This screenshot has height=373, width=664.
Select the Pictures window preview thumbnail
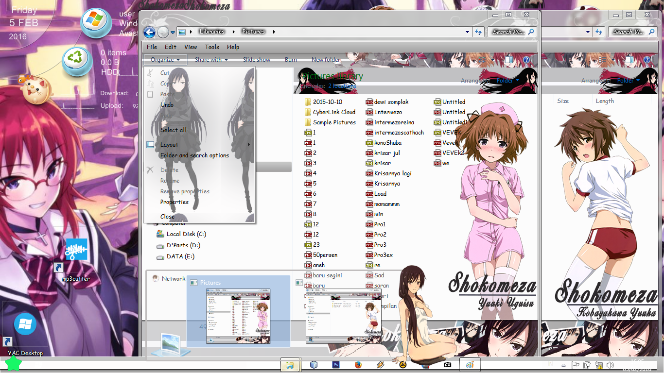(x=238, y=311)
